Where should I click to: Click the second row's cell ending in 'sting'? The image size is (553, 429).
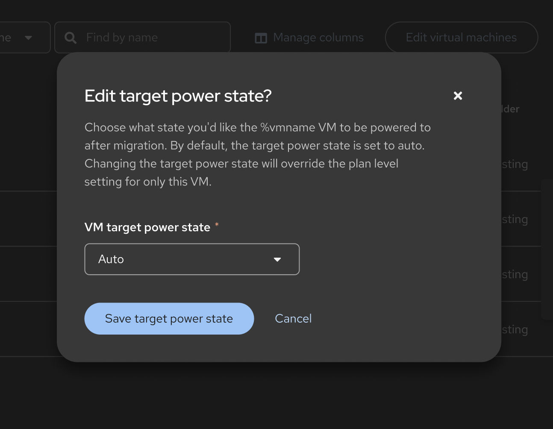[515, 219]
